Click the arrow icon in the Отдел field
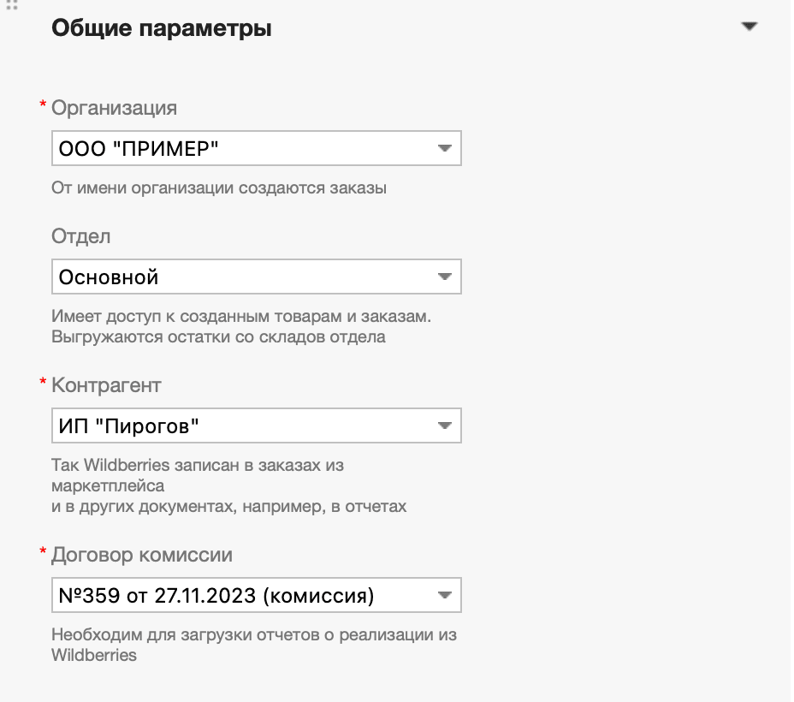This screenshot has width=794, height=702. 445,276
